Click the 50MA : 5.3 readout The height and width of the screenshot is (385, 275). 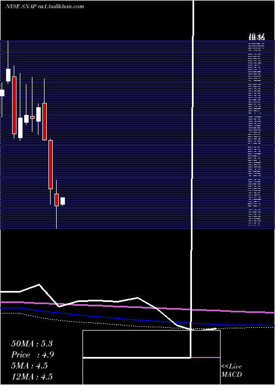[x=32, y=344]
